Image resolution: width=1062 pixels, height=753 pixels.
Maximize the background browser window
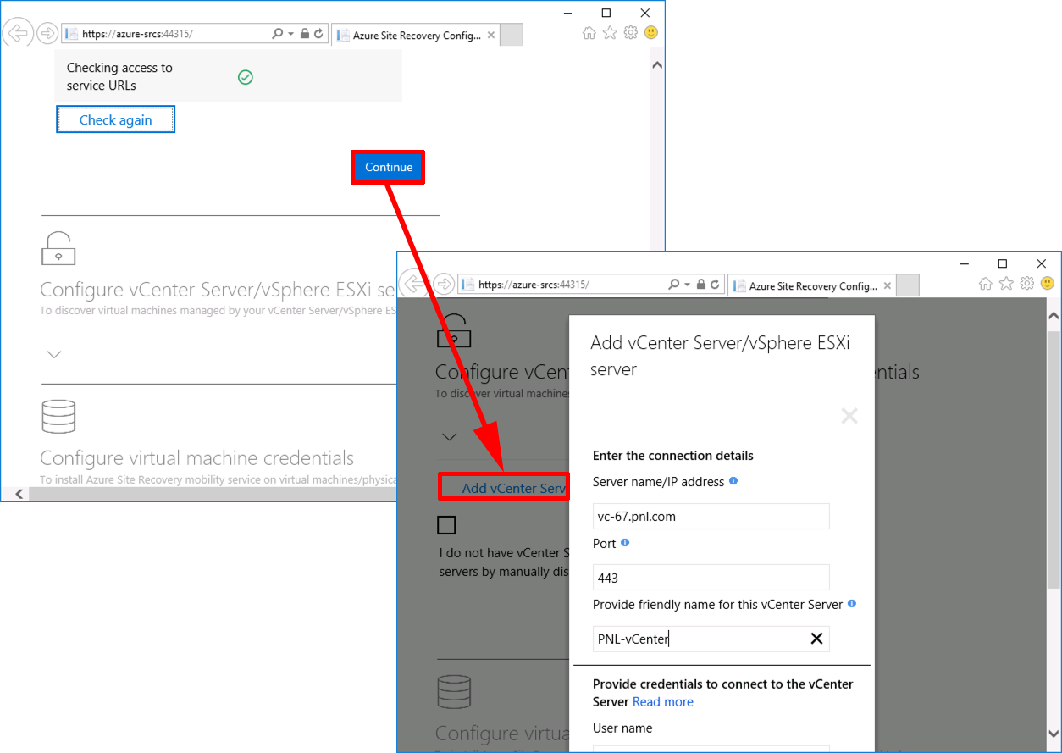click(x=606, y=13)
